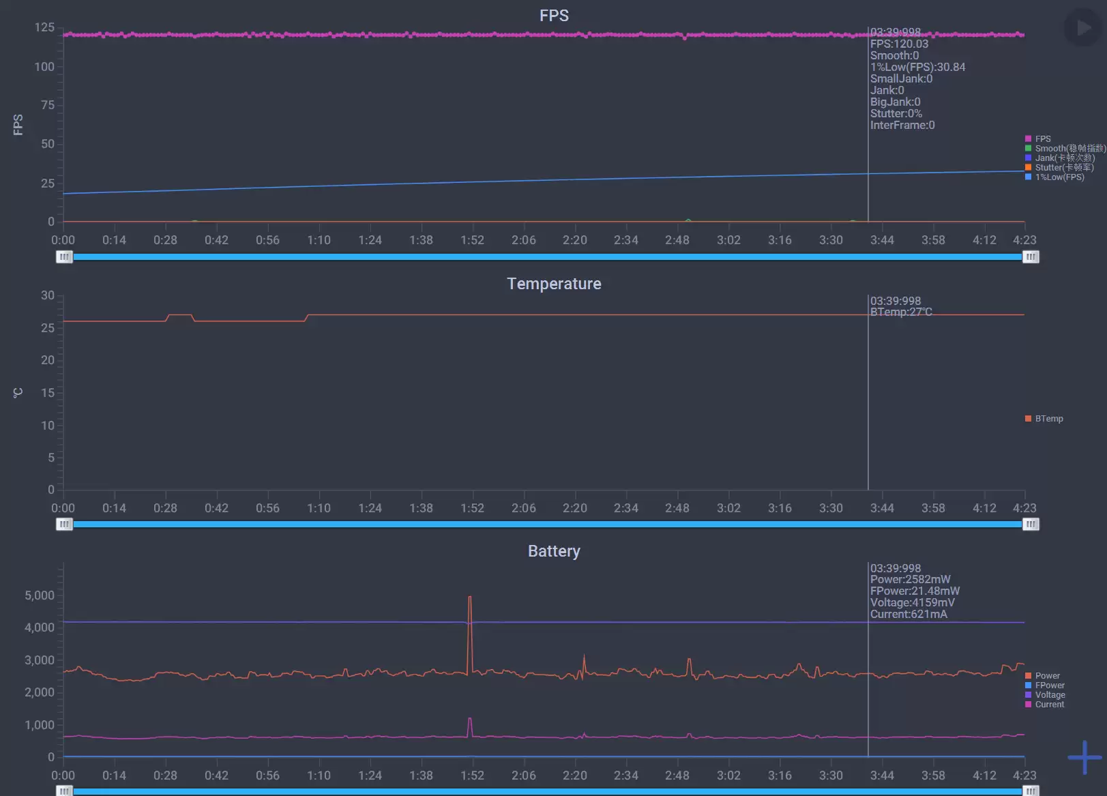Toggle the 1%Low(FPS) series visibility
Viewport: 1107px width, 796px height.
[1027, 177]
